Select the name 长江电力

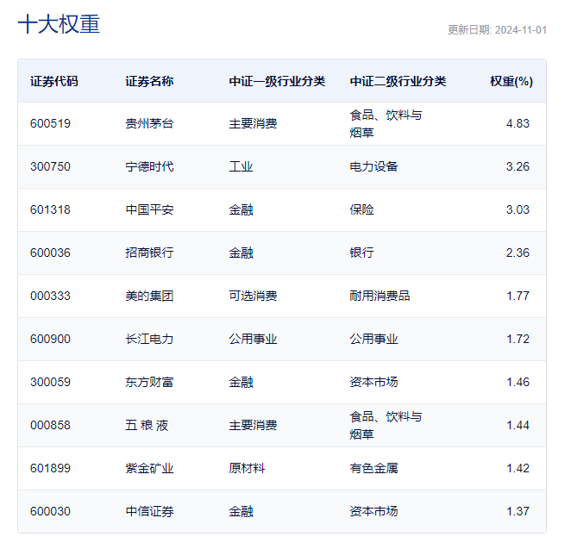[x=149, y=339]
